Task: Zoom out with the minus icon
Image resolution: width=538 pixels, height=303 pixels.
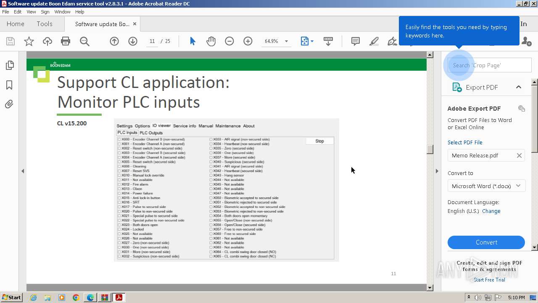Action: [229, 41]
